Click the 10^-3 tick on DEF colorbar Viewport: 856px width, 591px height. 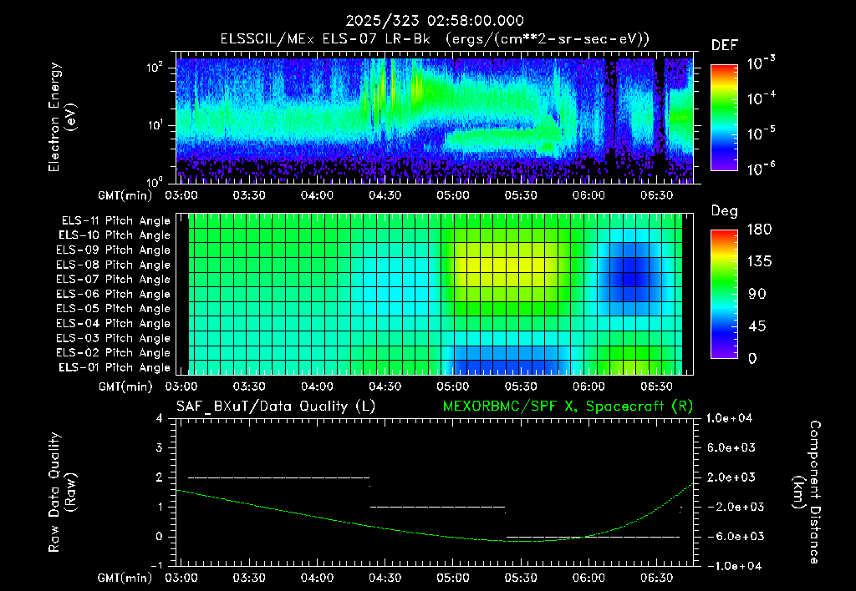tap(761, 63)
